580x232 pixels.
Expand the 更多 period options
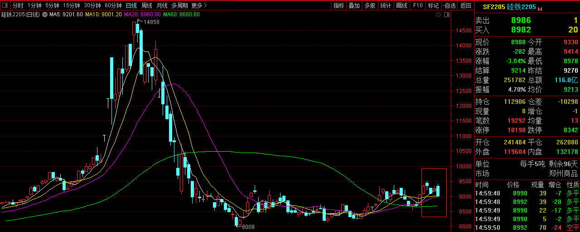(199, 5)
